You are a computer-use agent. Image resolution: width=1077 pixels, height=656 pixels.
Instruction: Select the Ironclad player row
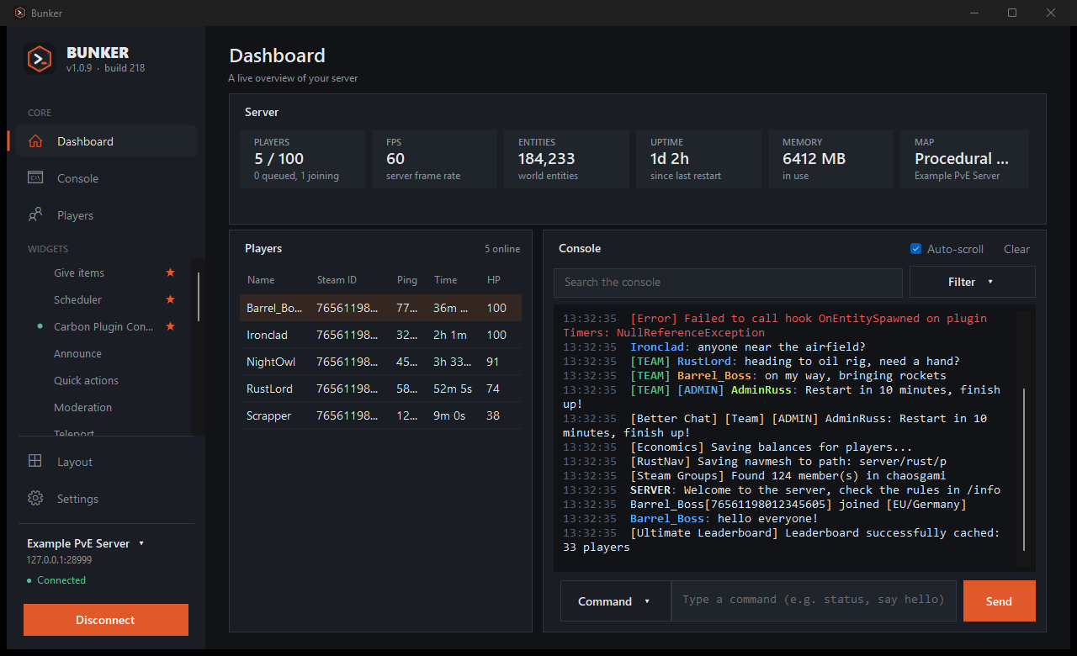pyautogui.click(x=380, y=335)
